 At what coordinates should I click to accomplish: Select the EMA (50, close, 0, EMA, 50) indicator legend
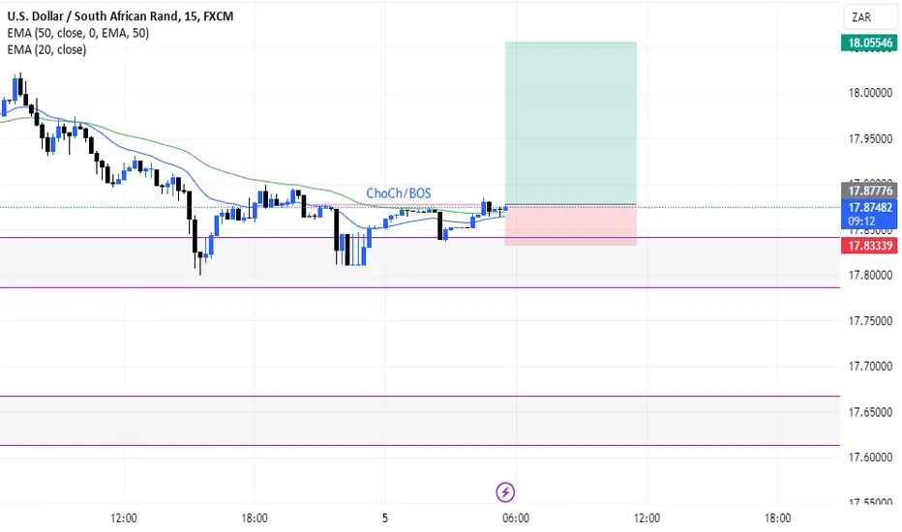[x=77, y=33]
